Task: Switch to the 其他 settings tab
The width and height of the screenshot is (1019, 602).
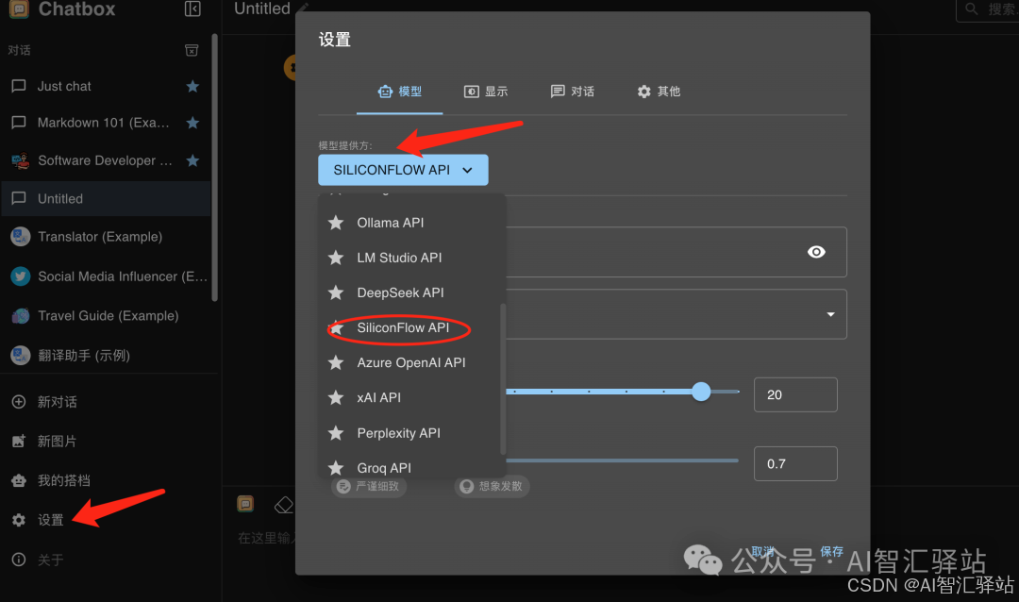Action: click(659, 92)
